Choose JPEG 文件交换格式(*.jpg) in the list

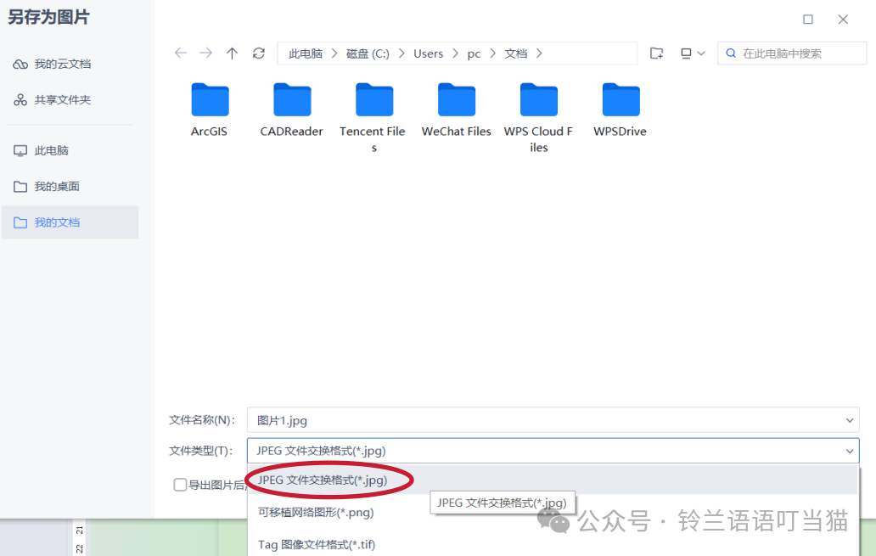click(x=553, y=480)
